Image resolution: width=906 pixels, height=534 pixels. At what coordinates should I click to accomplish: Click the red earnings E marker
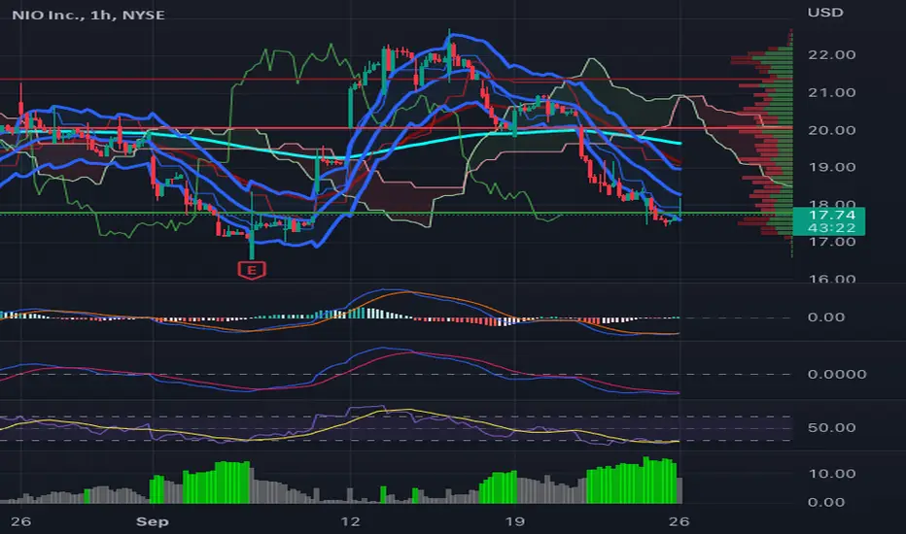252,270
